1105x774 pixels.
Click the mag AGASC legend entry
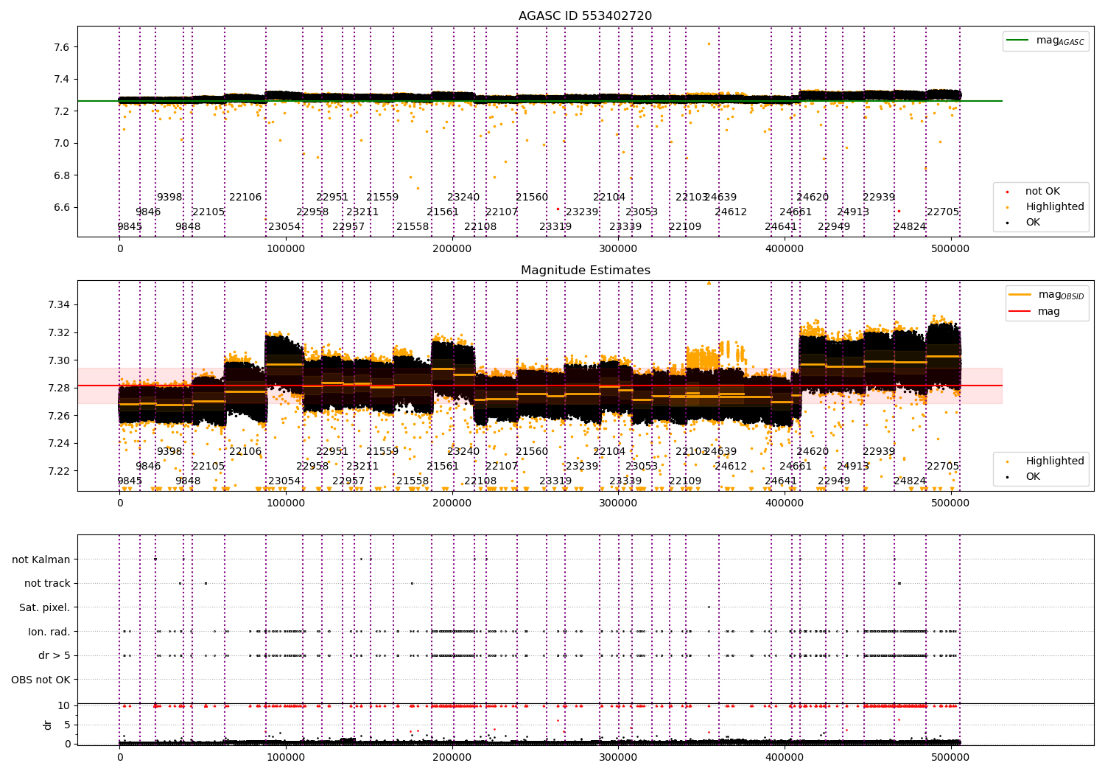[1060, 41]
